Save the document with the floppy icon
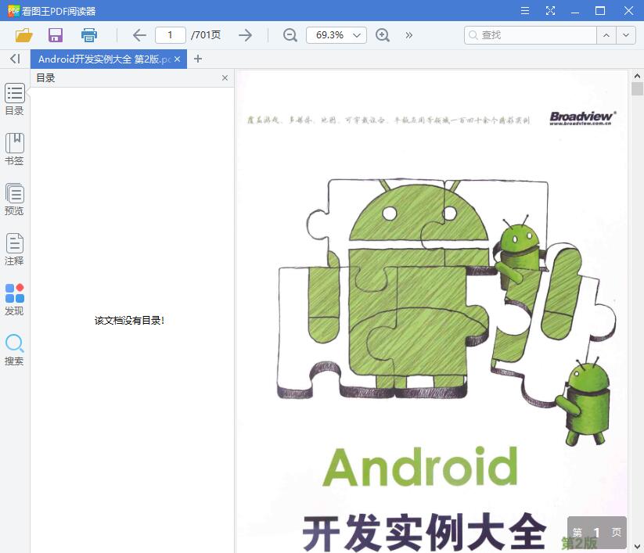Image resolution: width=644 pixels, height=553 pixels. pyautogui.click(x=56, y=35)
